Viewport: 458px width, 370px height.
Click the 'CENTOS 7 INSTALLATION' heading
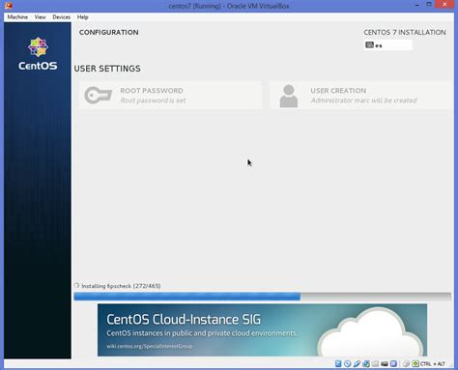pos(405,32)
